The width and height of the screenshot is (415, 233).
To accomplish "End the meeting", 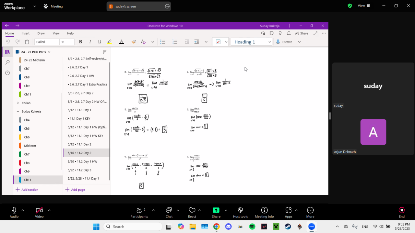I will click(x=402, y=211).
